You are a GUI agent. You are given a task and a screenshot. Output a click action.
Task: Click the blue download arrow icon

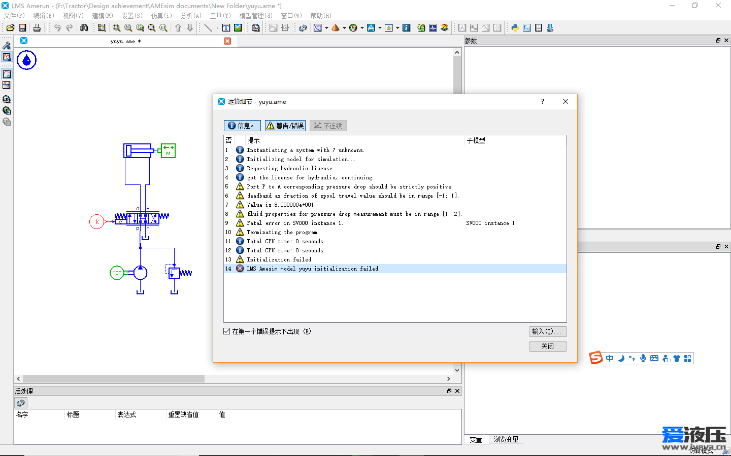tap(550, 28)
